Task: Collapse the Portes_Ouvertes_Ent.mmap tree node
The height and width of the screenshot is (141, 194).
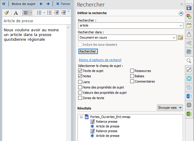Action: [x=81, y=117]
